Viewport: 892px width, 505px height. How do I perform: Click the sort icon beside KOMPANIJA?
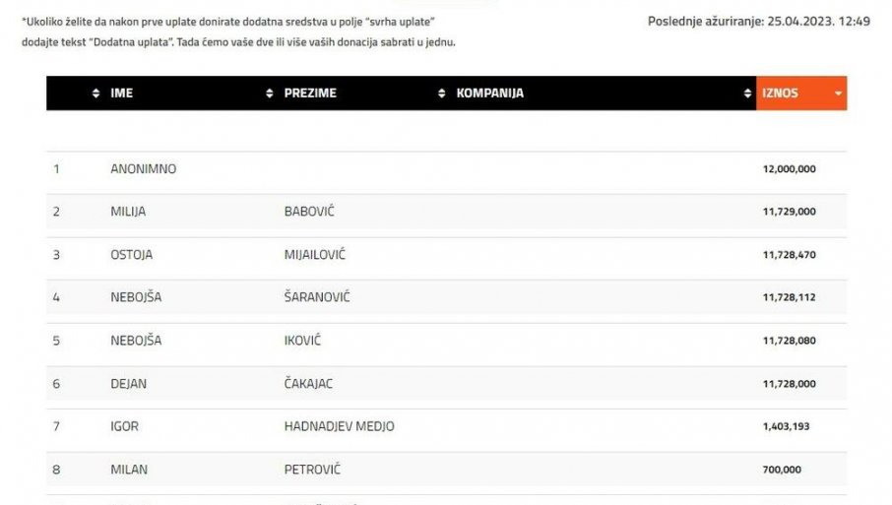(x=442, y=94)
